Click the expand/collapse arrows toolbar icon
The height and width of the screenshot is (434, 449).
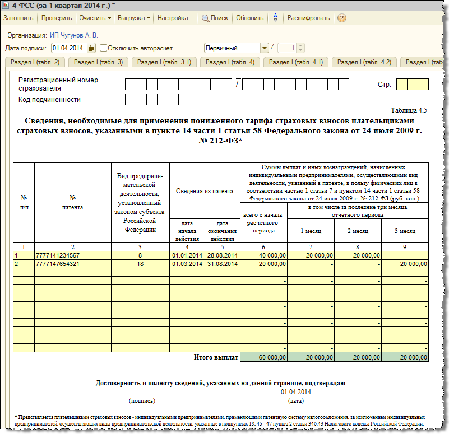pos(275,18)
